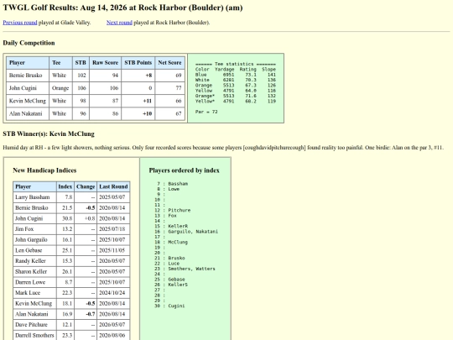The width and height of the screenshot is (453, 340).
Task: Click the Tee column header
Action: 60,63
